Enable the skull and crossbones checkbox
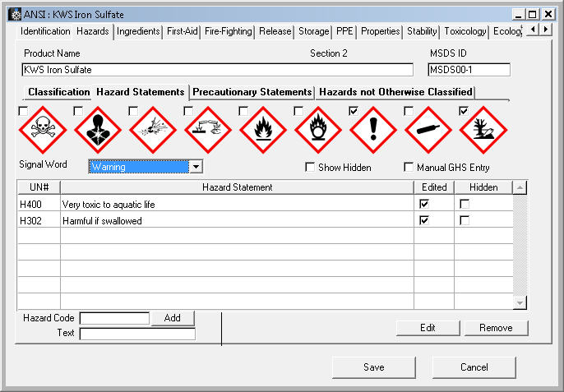This screenshot has height=392, width=564. 23,111
